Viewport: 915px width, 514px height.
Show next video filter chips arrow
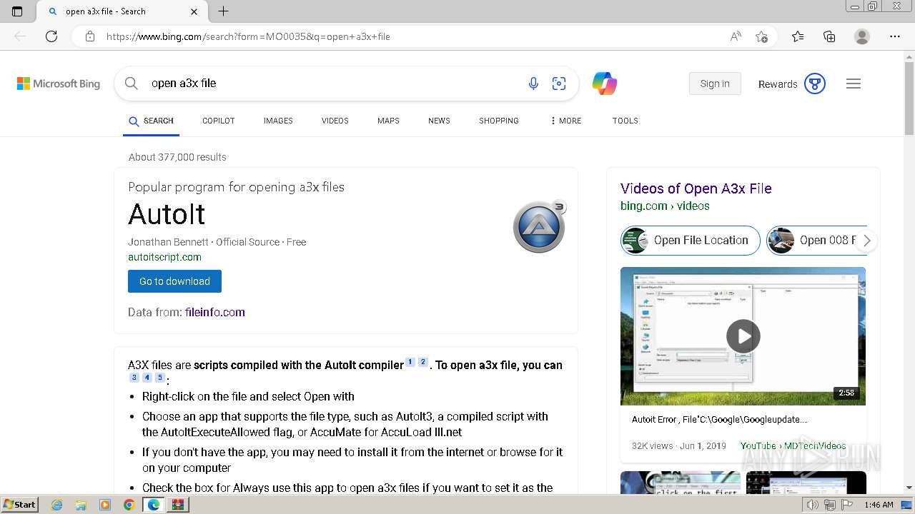867,241
